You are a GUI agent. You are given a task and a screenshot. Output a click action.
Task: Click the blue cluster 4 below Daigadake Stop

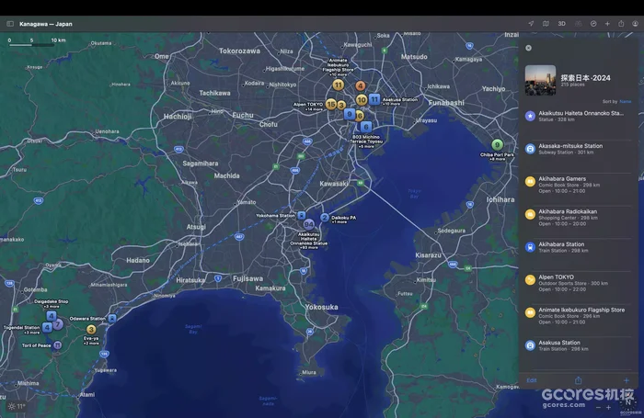click(x=52, y=316)
